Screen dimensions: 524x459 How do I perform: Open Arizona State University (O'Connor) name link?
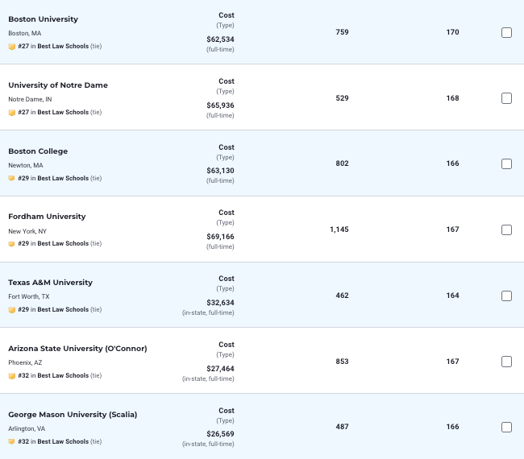77,349
